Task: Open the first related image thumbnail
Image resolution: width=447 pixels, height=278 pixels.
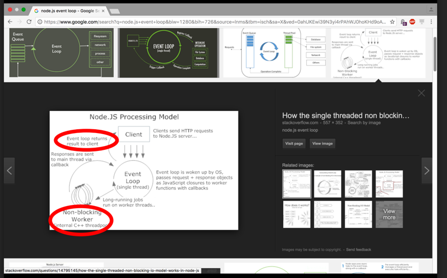Action: 297,184
